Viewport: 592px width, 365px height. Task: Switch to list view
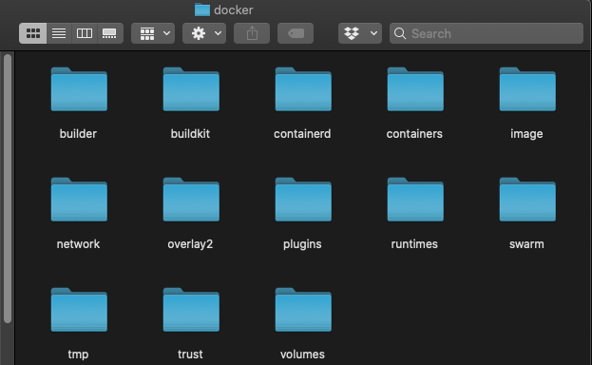[59, 33]
